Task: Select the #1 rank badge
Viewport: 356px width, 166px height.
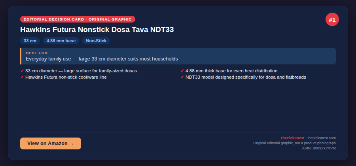Action: point(332,19)
